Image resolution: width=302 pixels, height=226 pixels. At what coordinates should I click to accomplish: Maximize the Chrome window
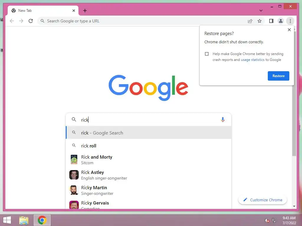(x=280, y=6)
